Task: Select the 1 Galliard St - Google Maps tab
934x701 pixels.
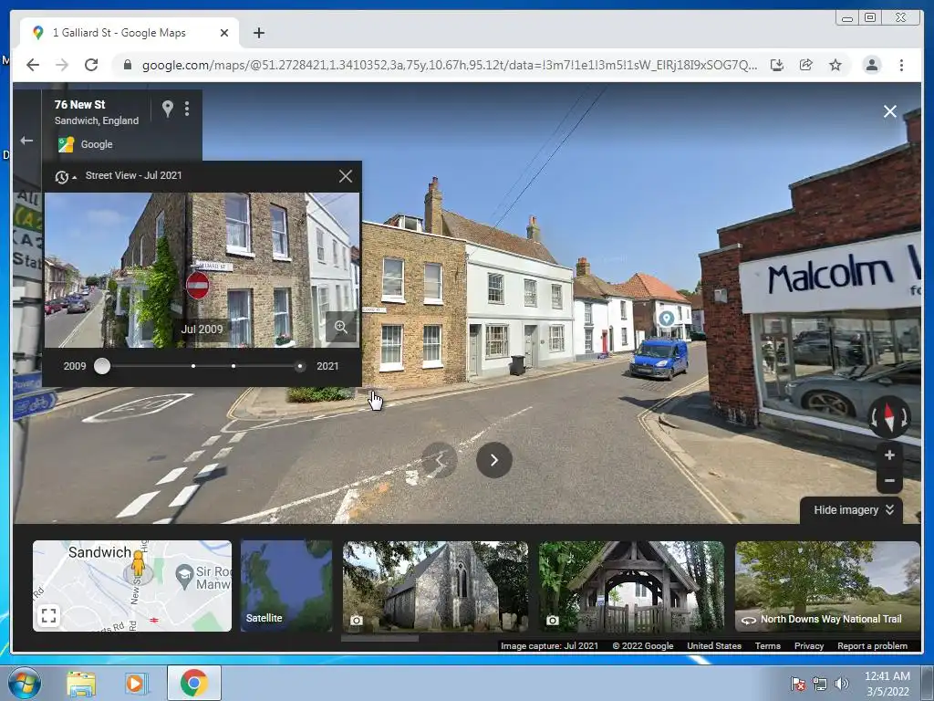Action: 130,33
